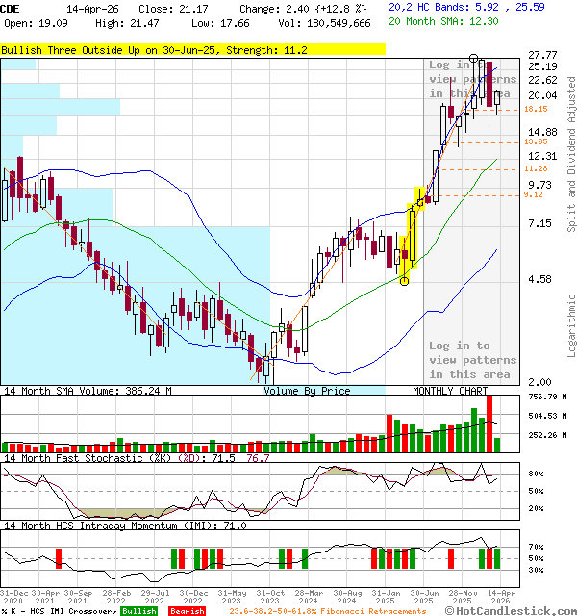
Task: Click the 20 Month SMA label
Action: click(425, 20)
